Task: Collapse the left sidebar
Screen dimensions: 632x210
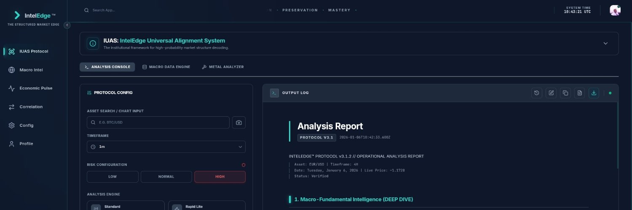Action: click(67, 25)
